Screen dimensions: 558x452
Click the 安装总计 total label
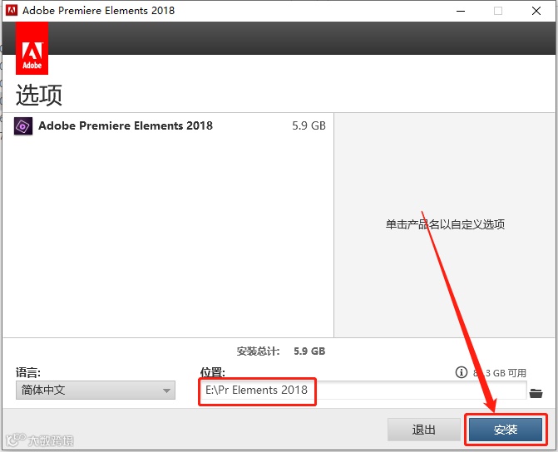coord(258,351)
